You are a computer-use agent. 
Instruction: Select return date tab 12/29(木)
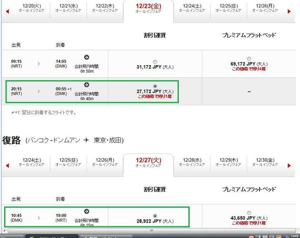228,162
